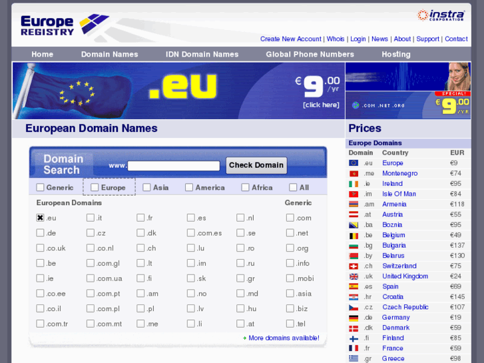The height and width of the screenshot is (363, 484).
Task: Click the globe icon near .COM .NET .ORG
Action: click(x=356, y=105)
